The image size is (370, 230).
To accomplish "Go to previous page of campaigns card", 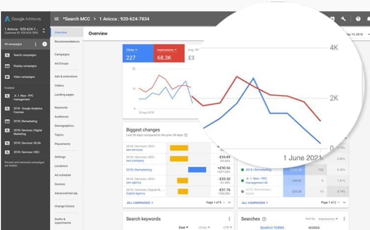I will tap(339, 203).
